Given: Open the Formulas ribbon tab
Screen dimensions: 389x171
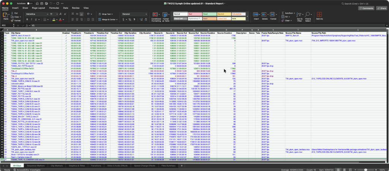Looking at the screenshot, I should 54,8.
